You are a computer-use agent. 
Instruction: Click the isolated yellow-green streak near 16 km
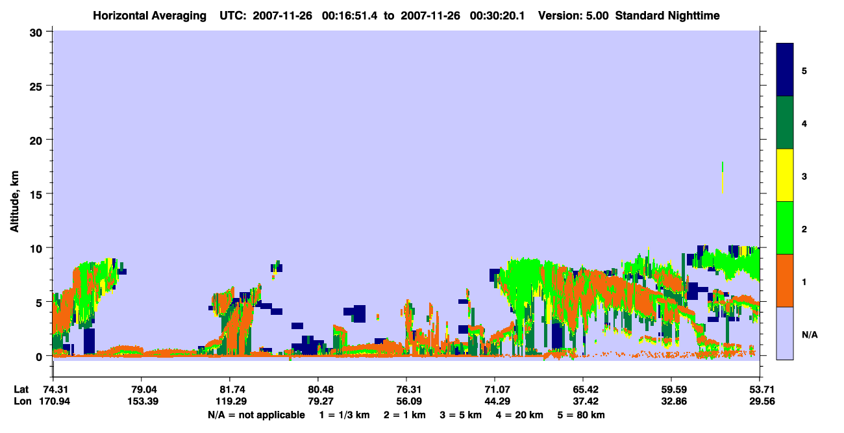(722, 177)
